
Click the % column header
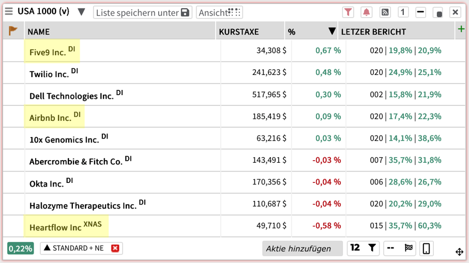[292, 32]
